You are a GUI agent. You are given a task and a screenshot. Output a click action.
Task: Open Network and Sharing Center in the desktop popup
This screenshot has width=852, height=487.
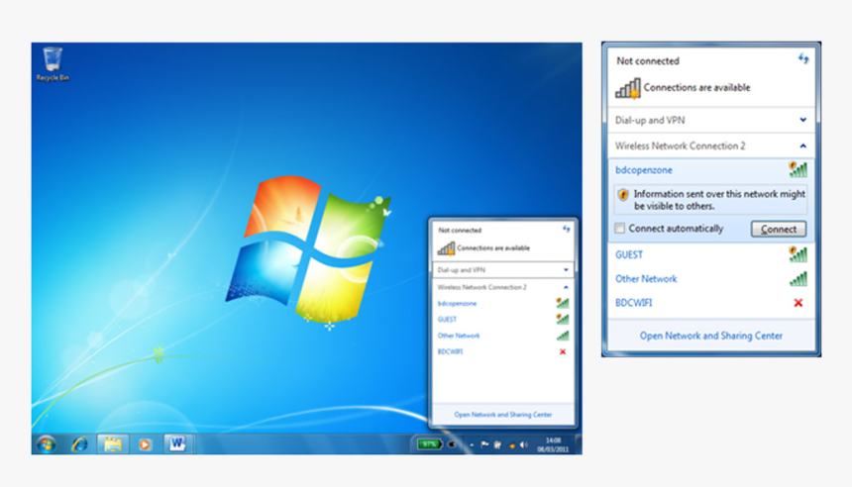point(502,415)
